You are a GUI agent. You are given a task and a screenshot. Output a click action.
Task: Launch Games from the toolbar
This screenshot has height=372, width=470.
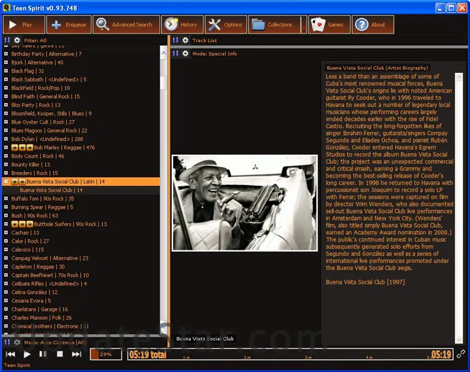click(329, 25)
